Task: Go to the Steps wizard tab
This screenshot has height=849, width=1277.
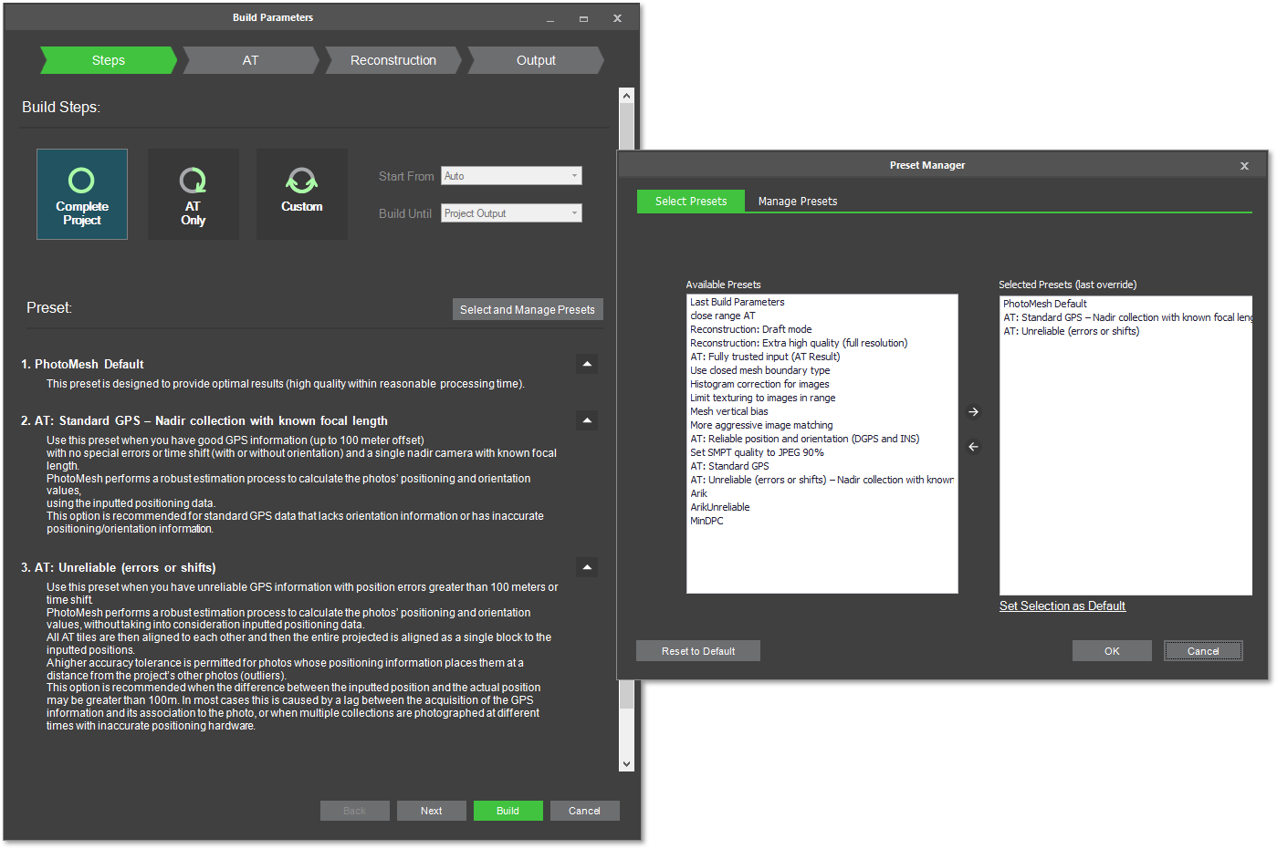Action: (x=109, y=60)
